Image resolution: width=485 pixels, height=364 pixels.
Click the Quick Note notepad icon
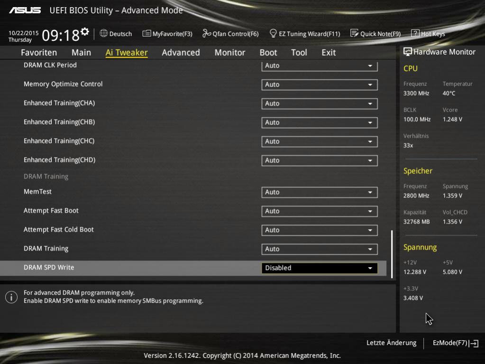point(354,33)
